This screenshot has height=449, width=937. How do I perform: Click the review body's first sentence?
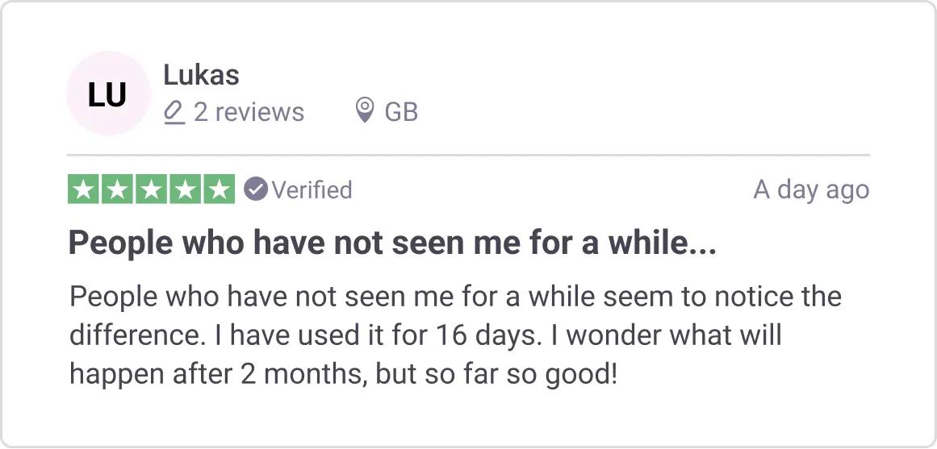(x=455, y=297)
